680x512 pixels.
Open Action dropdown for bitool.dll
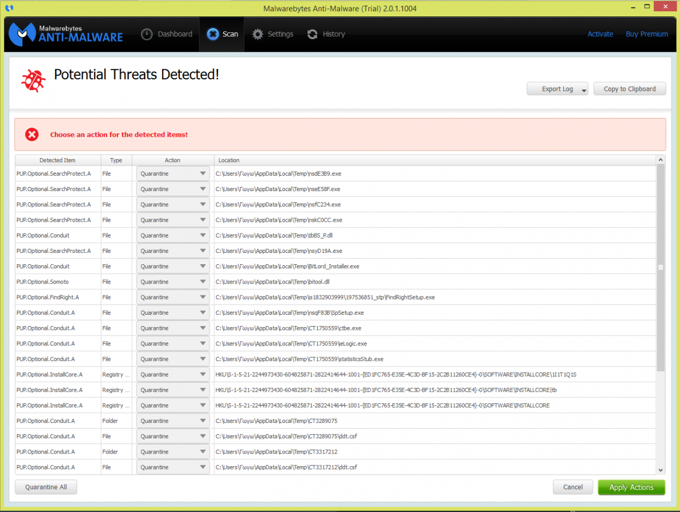[173, 282]
